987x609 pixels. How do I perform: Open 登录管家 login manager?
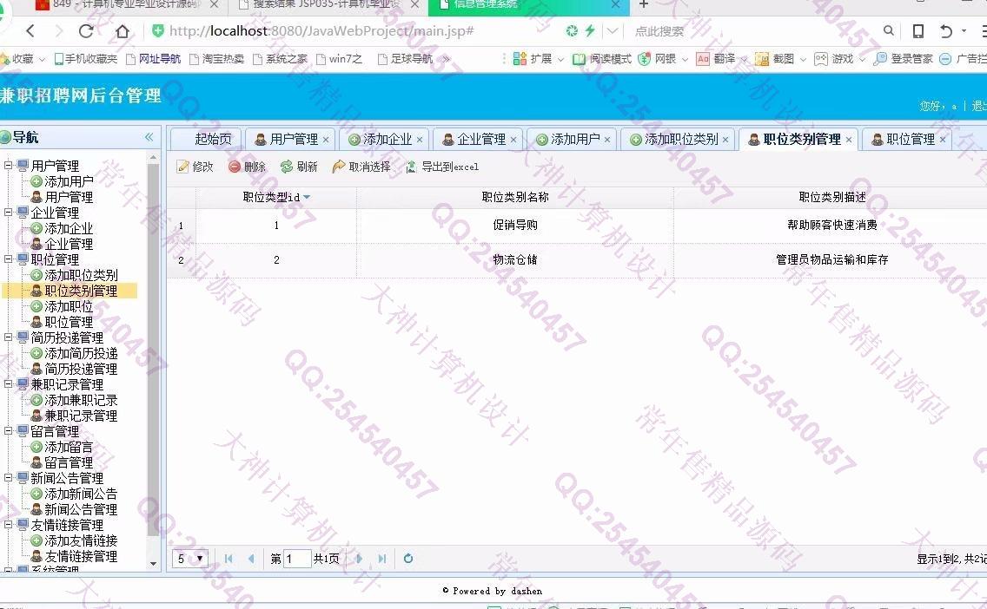click(x=904, y=58)
